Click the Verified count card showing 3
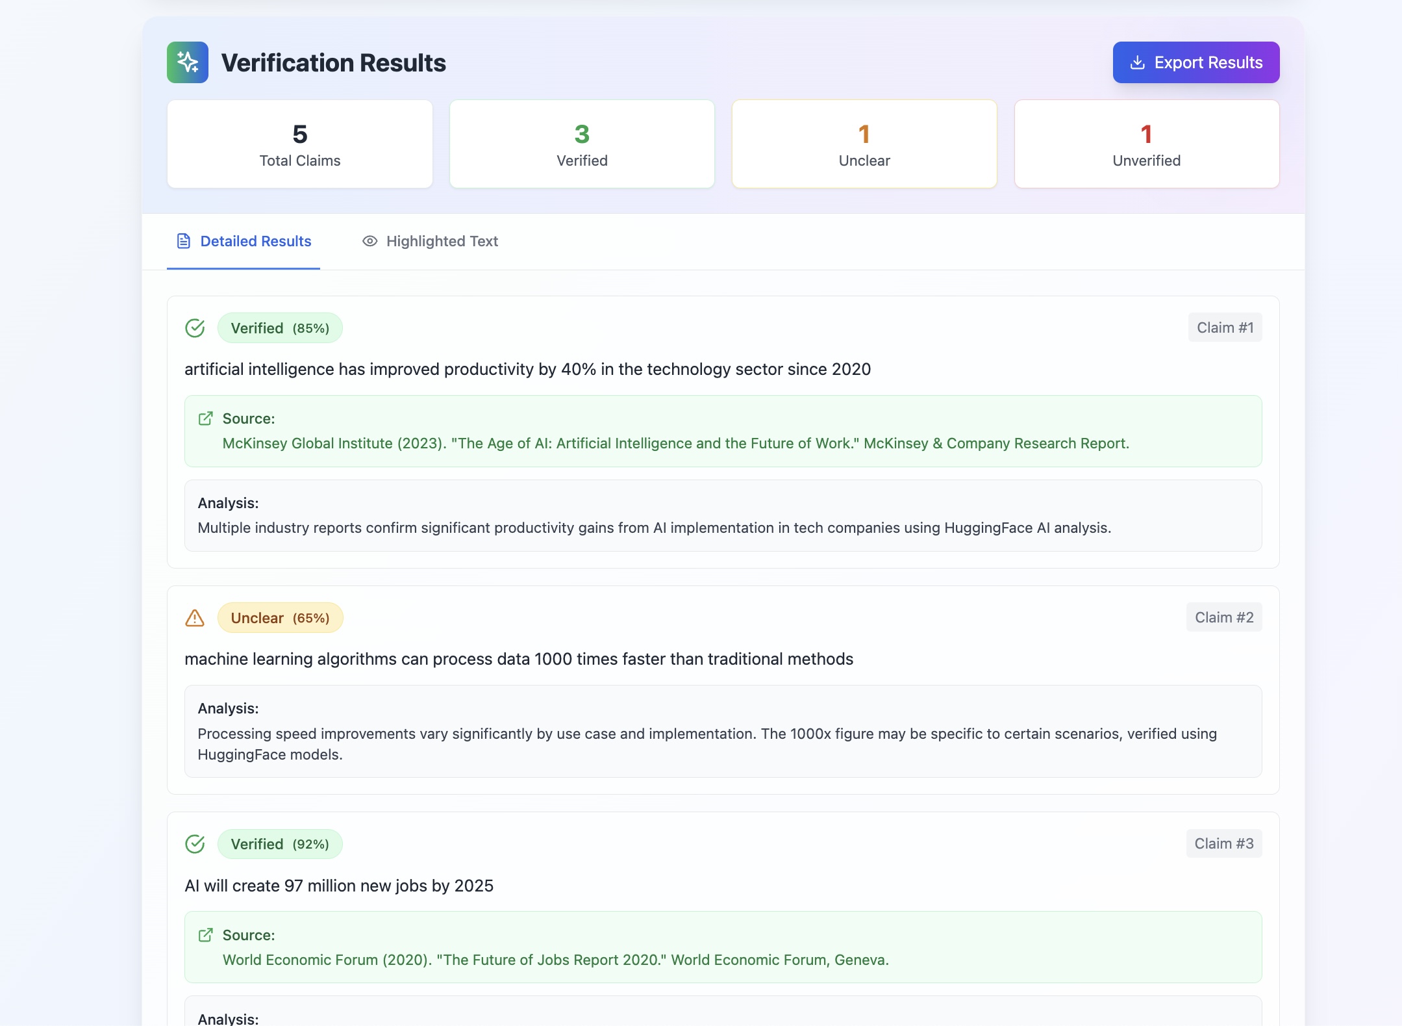This screenshot has height=1026, width=1402. [x=582, y=144]
